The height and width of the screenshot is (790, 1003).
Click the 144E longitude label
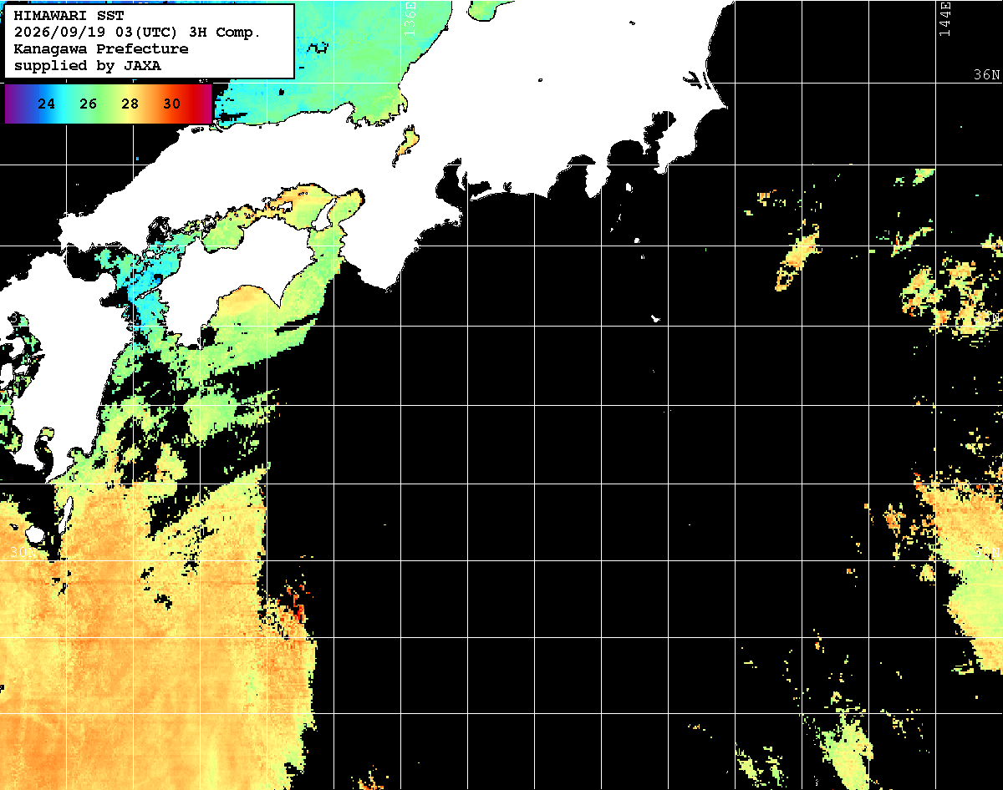click(944, 18)
